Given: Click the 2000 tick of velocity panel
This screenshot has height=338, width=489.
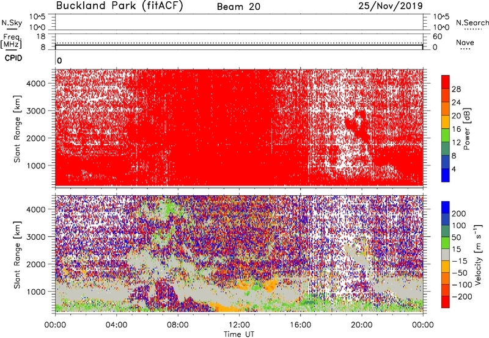Looking at the screenshot, I should pyautogui.click(x=36, y=264).
